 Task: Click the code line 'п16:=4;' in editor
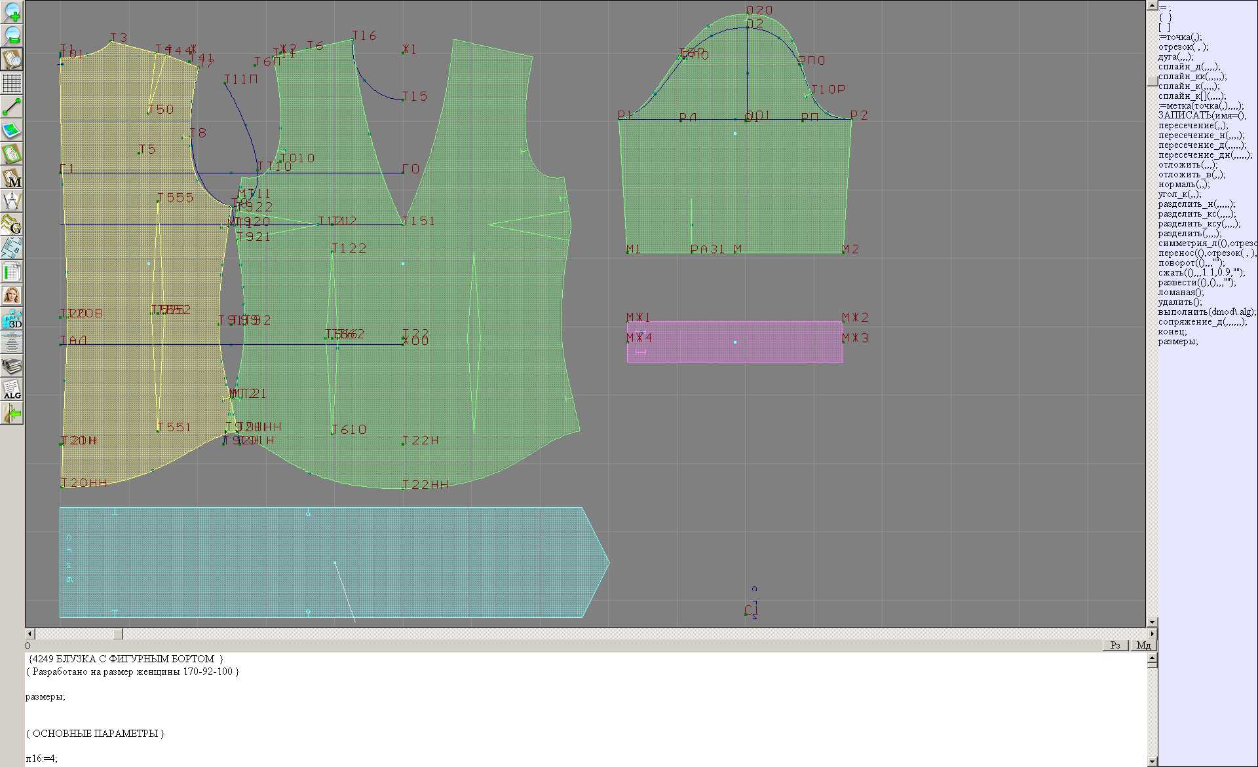click(x=42, y=758)
